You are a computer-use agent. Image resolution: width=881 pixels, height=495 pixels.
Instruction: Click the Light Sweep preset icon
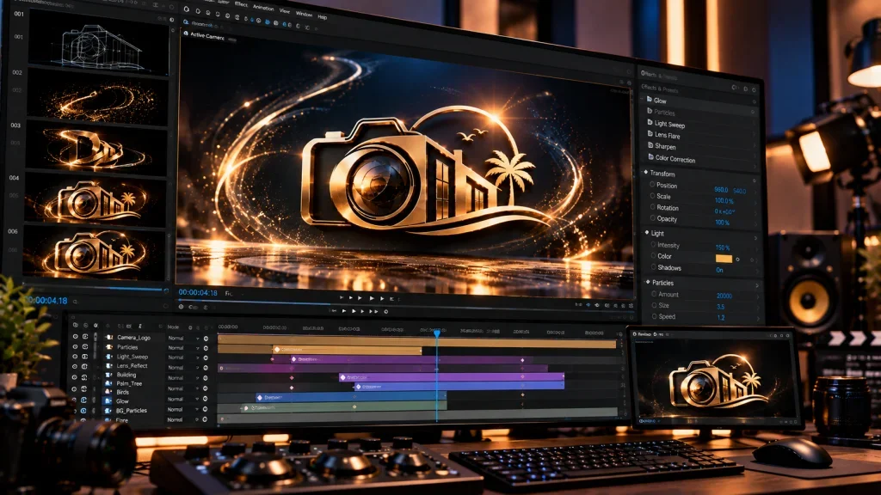tap(650, 122)
